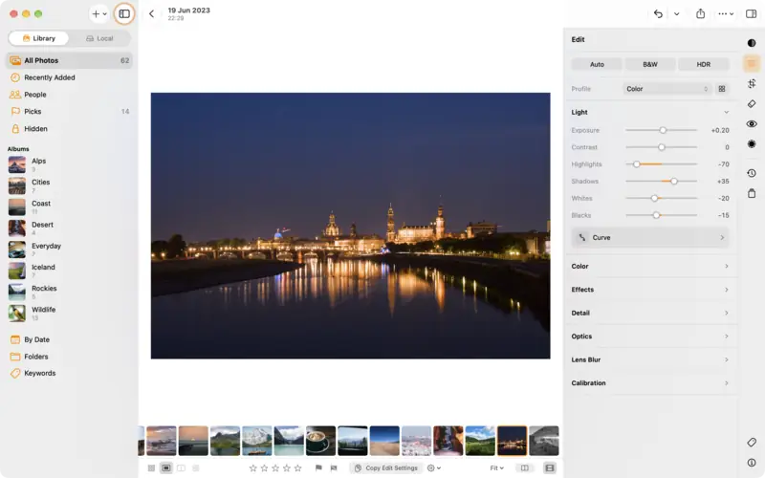Open the Presets half-circle icon
This screenshot has width=765, height=478.
752,43
